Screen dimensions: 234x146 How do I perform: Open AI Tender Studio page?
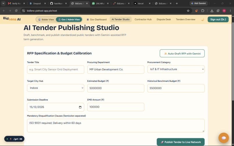click(120, 19)
